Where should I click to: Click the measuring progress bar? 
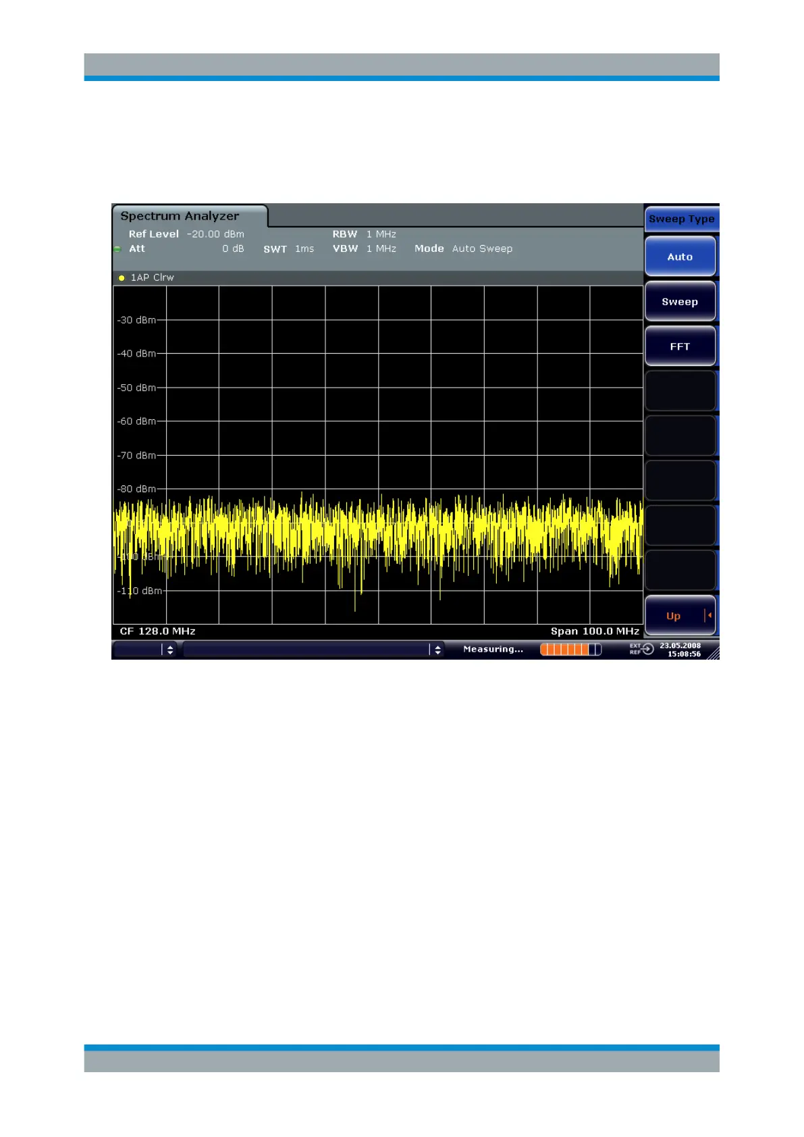570,650
